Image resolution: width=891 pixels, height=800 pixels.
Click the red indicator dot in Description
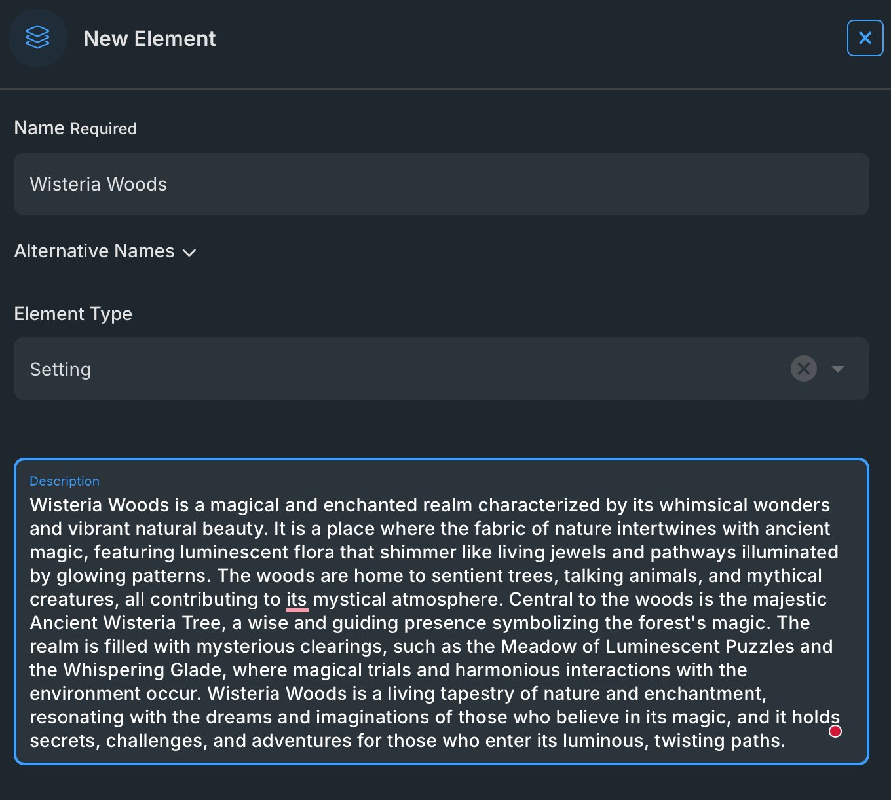pos(835,731)
